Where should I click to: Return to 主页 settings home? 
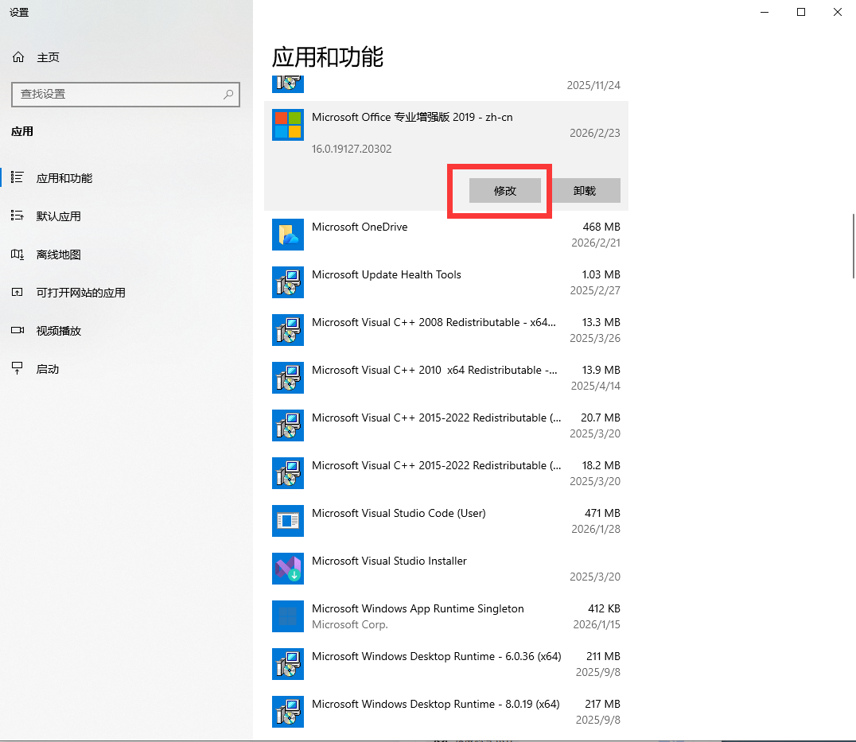tap(126, 57)
